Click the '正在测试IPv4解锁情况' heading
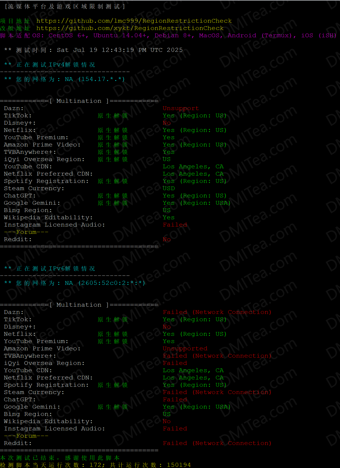 click(56, 65)
